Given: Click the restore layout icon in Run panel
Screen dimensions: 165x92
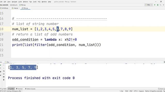Looking at the screenshot, I should (1, 72).
